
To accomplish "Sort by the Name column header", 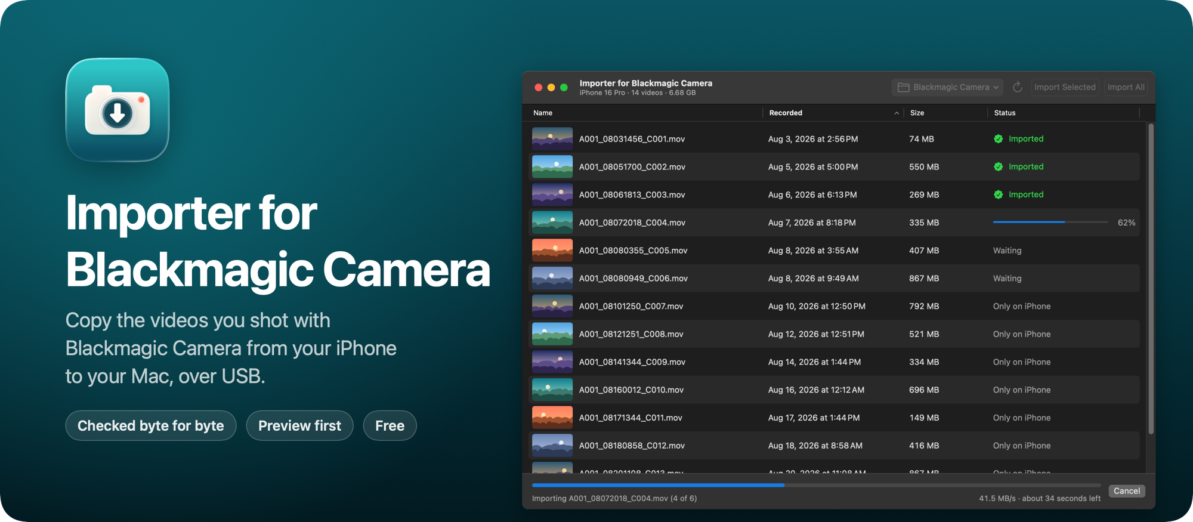I will [x=644, y=113].
